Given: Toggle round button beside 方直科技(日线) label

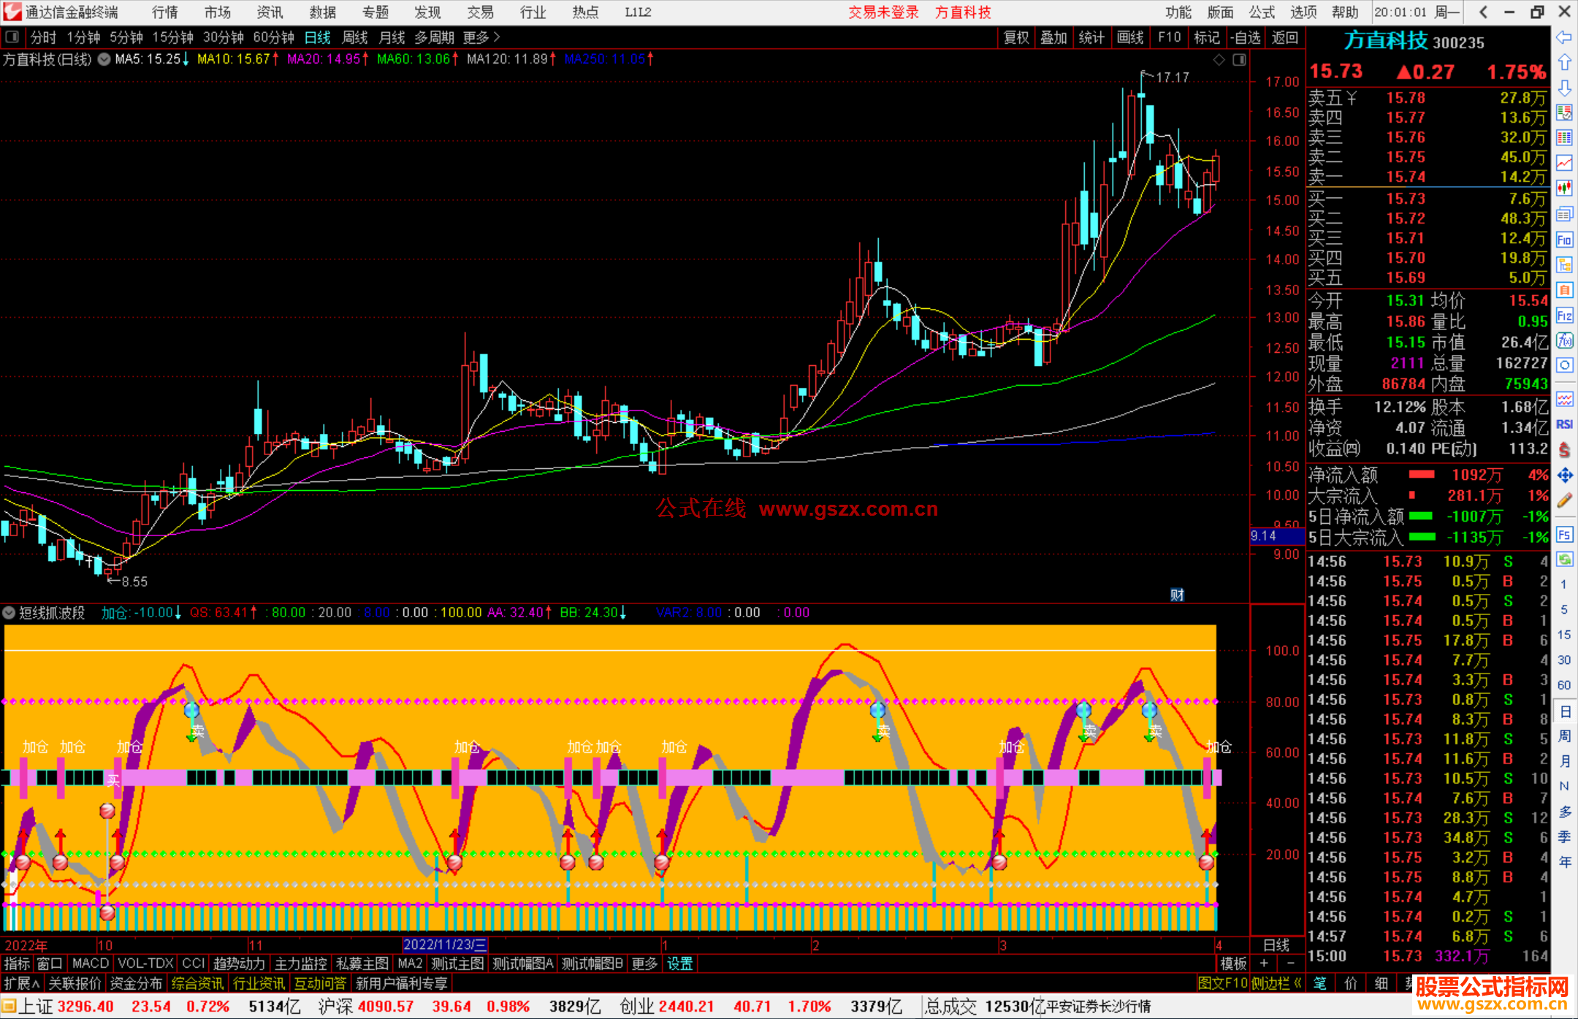Looking at the screenshot, I should (x=104, y=59).
